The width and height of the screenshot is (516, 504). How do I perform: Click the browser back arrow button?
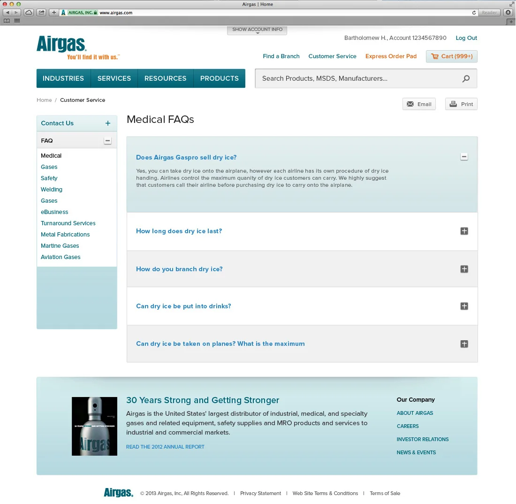7,13
